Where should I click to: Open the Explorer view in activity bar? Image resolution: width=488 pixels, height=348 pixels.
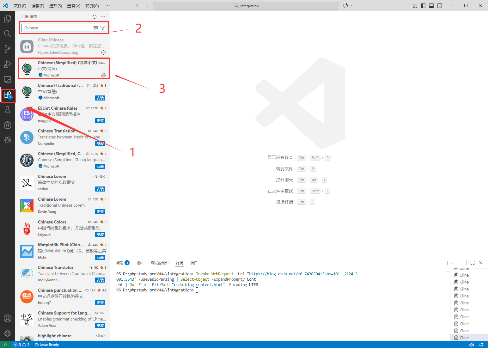[x=8, y=19]
